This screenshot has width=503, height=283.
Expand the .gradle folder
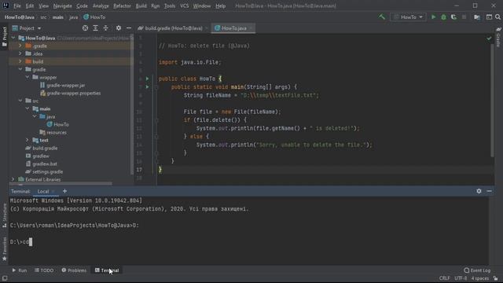click(x=20, y=46)
